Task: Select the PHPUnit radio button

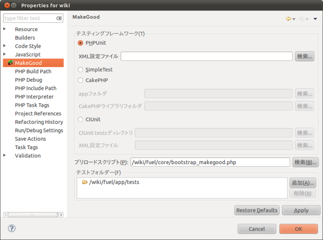Action: pyautogui.click(x=80, y=43)
